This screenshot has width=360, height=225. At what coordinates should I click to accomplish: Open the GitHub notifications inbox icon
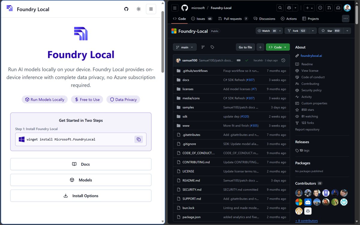point(338,8)
